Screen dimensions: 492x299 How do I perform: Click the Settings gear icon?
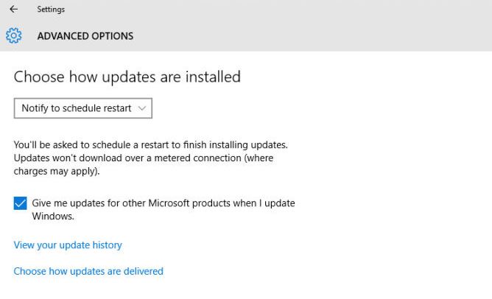pos(13,35)
